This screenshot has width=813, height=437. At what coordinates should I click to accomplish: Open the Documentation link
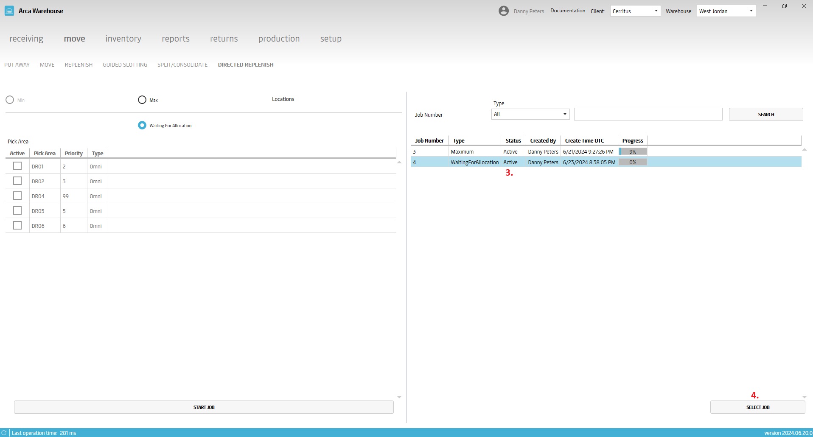tap(568, 11)
